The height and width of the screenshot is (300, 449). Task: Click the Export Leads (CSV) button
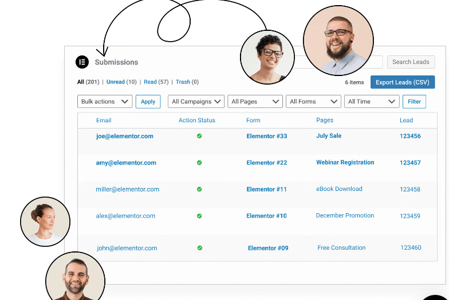coord(403,82)
